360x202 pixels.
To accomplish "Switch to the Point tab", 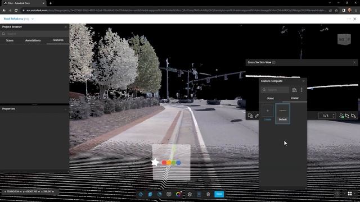I will click(x=271, y=98).
